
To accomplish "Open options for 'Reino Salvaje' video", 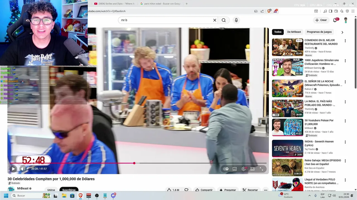I will click(345, 161).
